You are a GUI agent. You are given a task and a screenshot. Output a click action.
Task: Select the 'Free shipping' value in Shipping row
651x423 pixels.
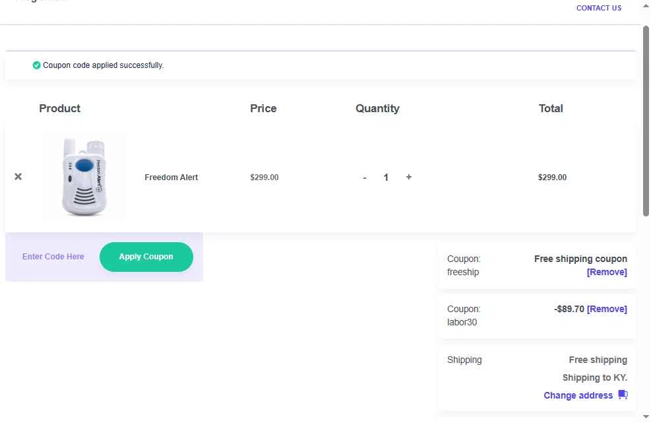point(598,360)
